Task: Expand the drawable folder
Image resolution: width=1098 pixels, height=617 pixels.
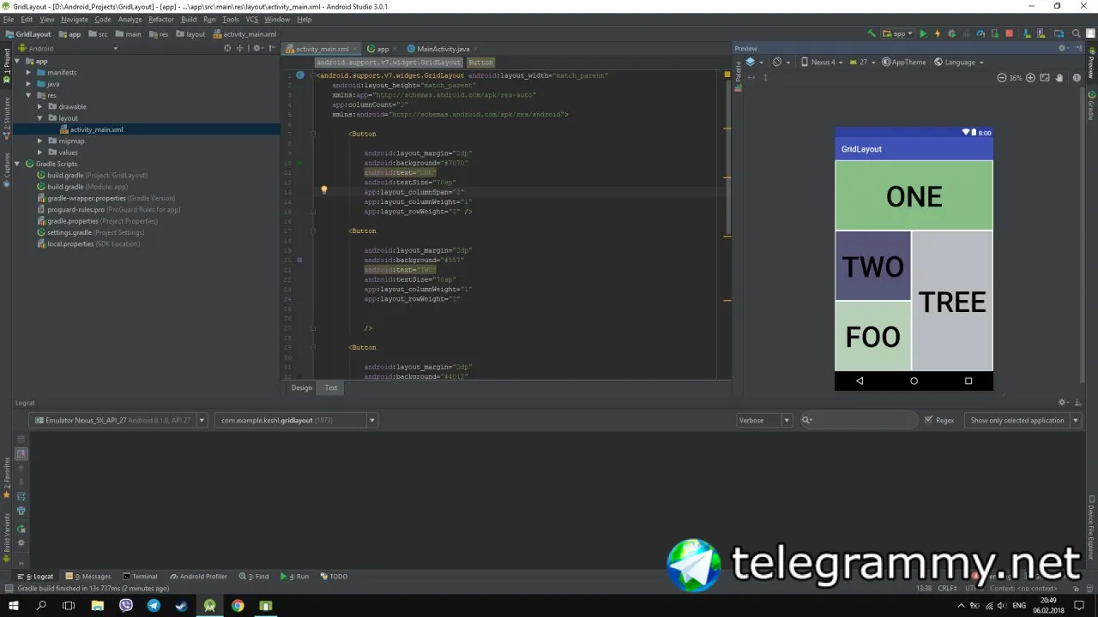Action: [x=39, y=106]
